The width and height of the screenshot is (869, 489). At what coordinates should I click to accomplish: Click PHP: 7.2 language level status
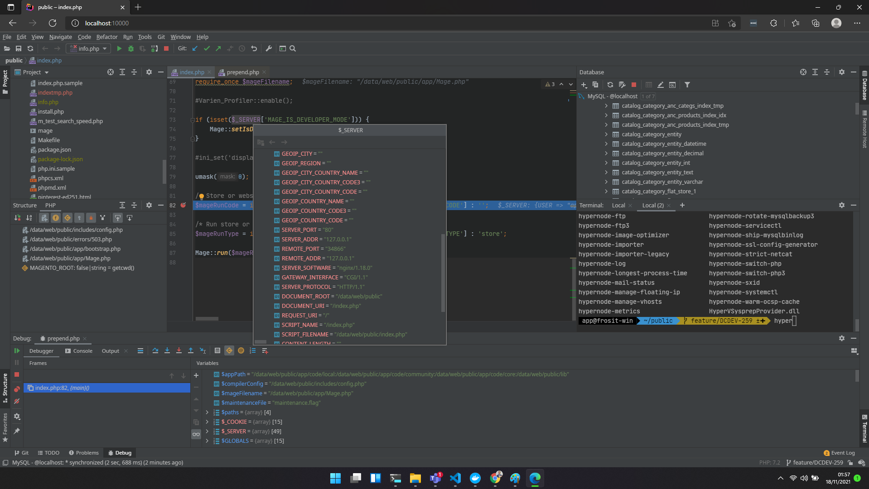[x=770, y=463]
